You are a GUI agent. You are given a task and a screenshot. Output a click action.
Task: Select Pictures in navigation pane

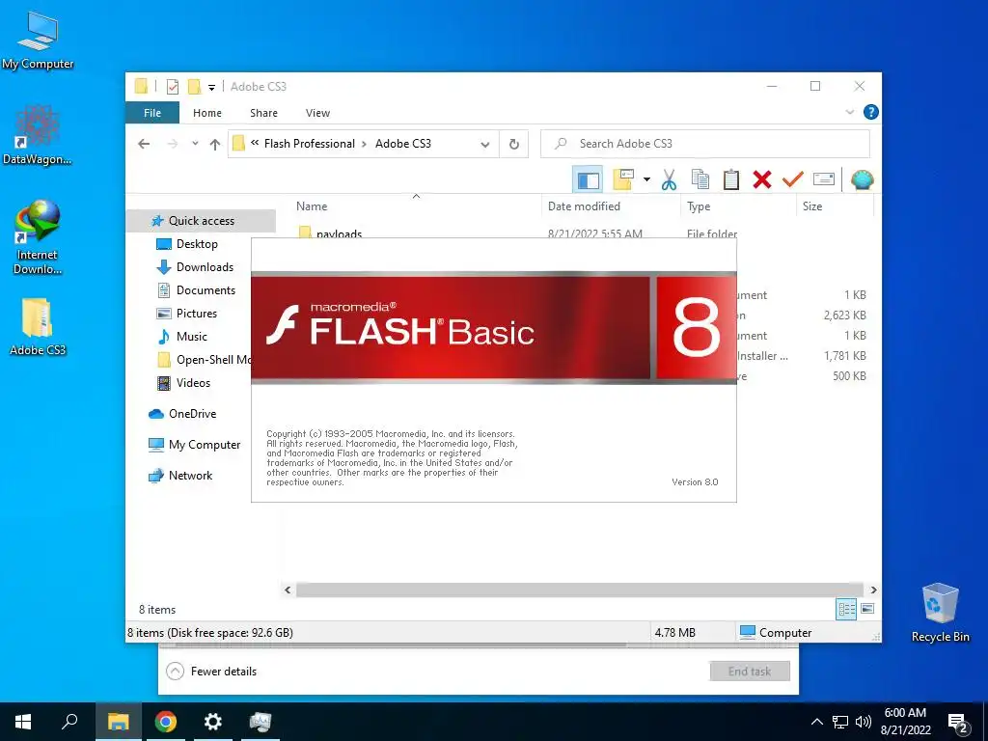(197, 314)
